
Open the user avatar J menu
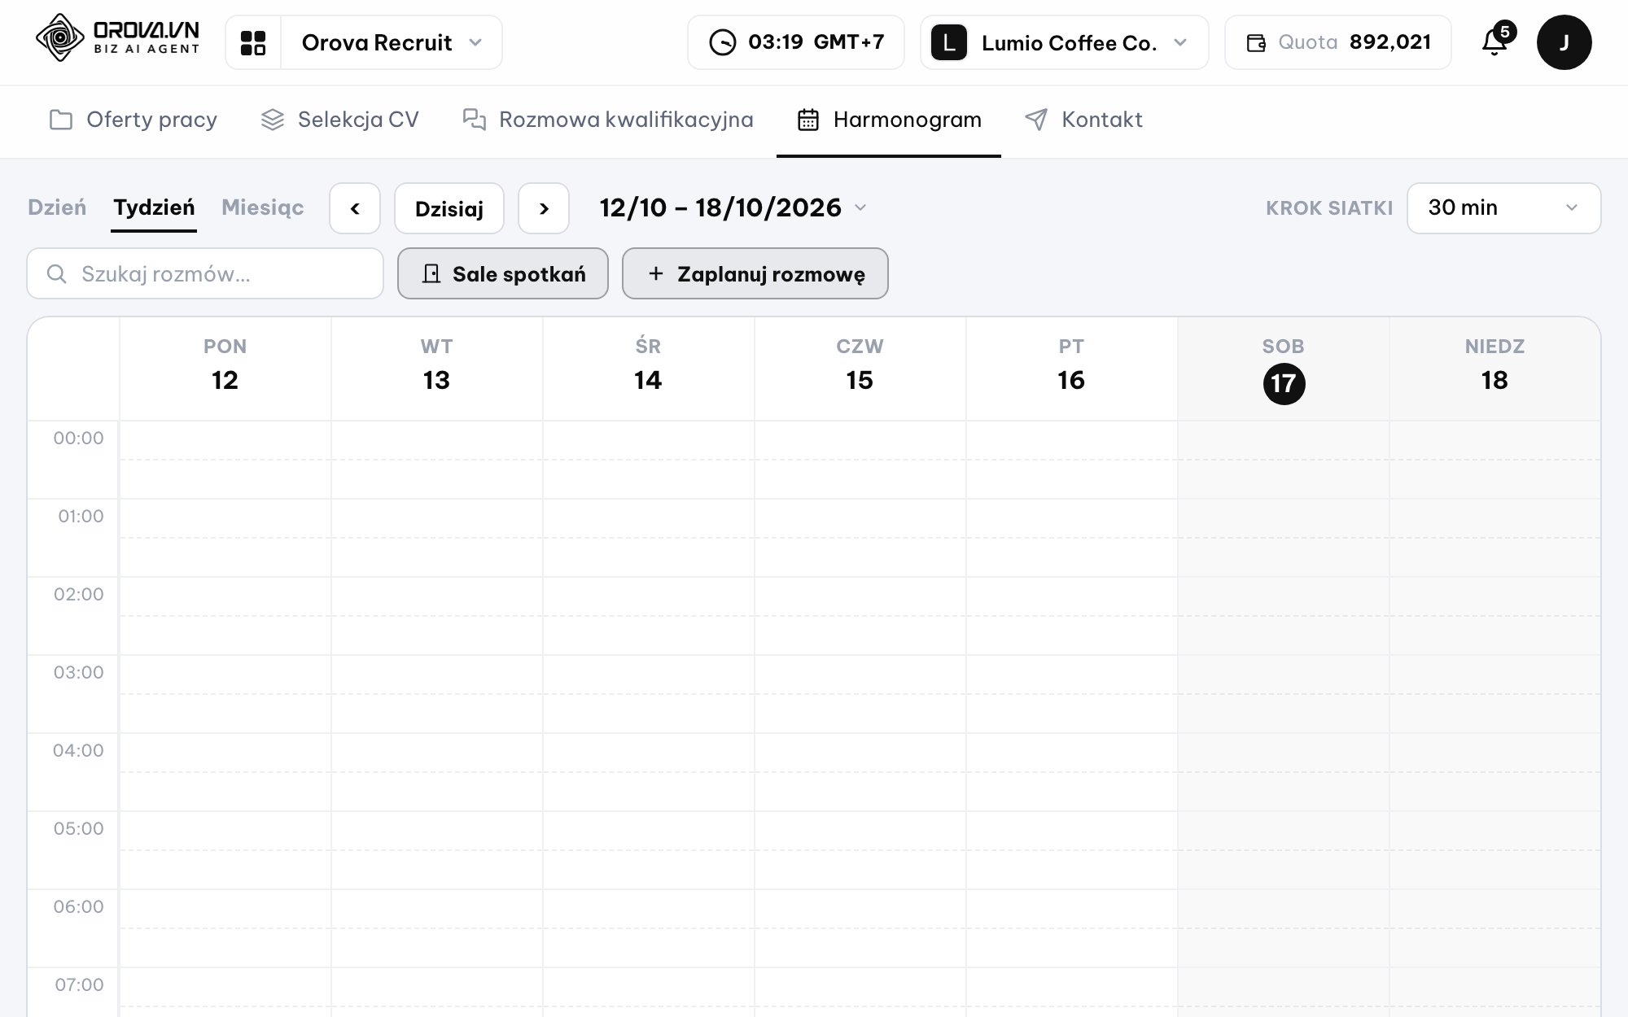1564,42
